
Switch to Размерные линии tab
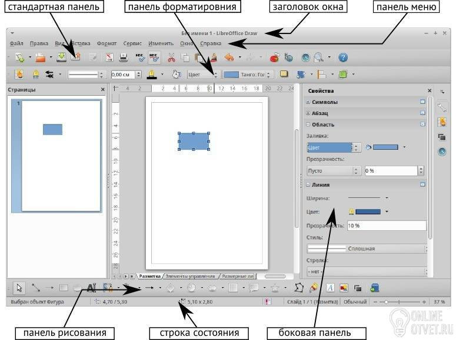click(x=238, y=276)
